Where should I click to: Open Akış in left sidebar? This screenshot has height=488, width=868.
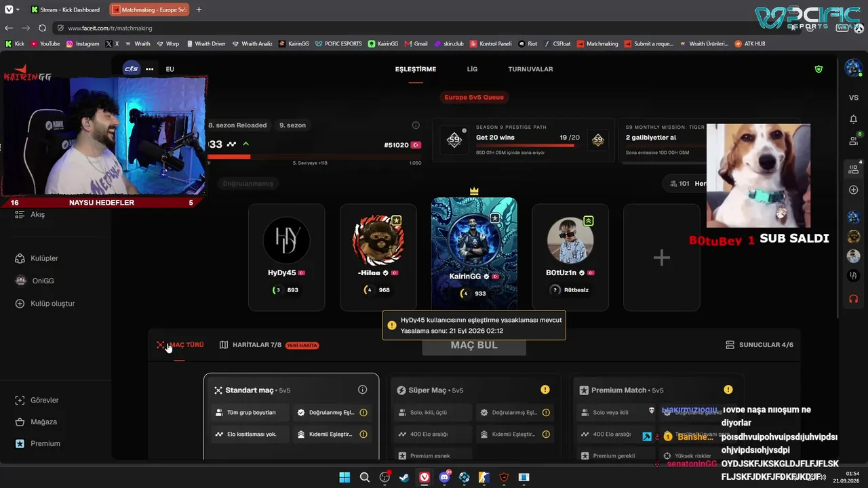coord(37,214)
